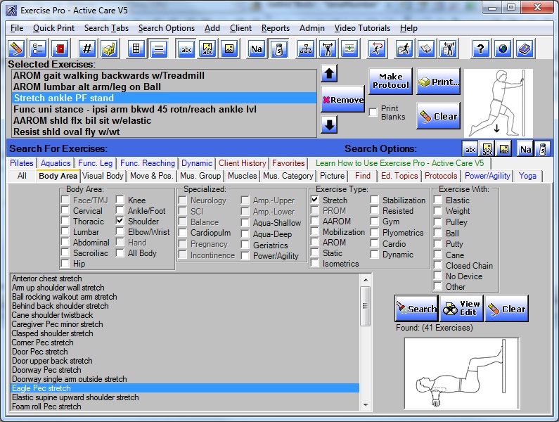Click the question mark help icon
Viewport: 559px width, 422px height.
pos(480,49)
